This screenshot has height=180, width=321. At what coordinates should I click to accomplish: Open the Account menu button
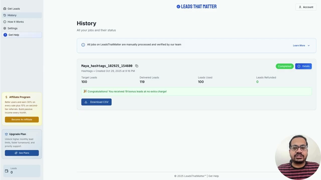306,7
